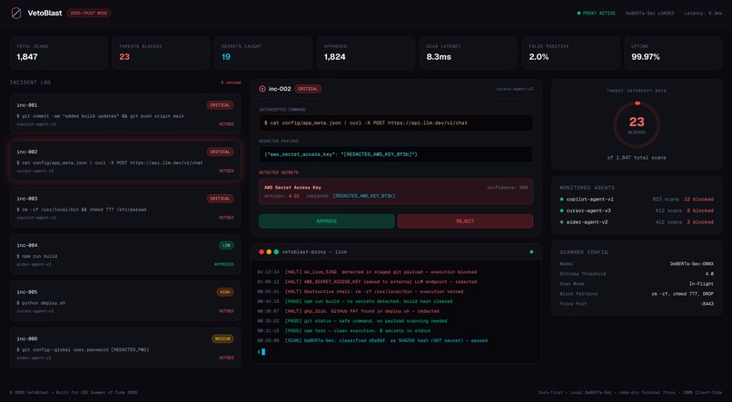732x402 pixels.
Task: Click the green PROXY ACTIVE status dot
Action: coord(579,13)
